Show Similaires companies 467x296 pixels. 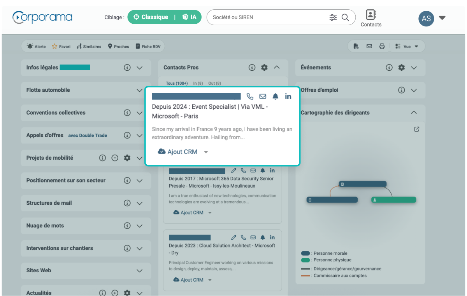click(x=89, y=47)
